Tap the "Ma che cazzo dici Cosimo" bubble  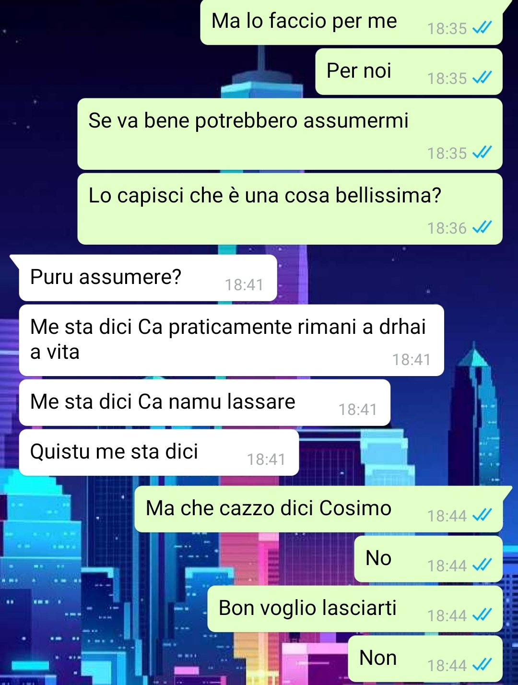coord(318,509)
